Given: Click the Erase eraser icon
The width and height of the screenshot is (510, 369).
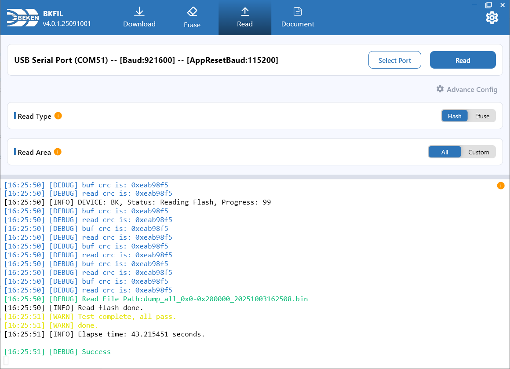Looking at the screenshot, I should (x=192, y=12).
